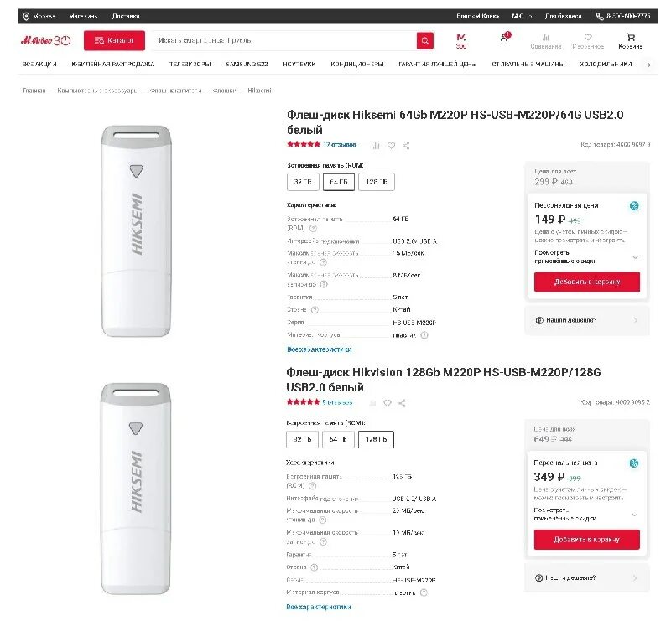Click the profile icon with notification badge

pos(504,39)
